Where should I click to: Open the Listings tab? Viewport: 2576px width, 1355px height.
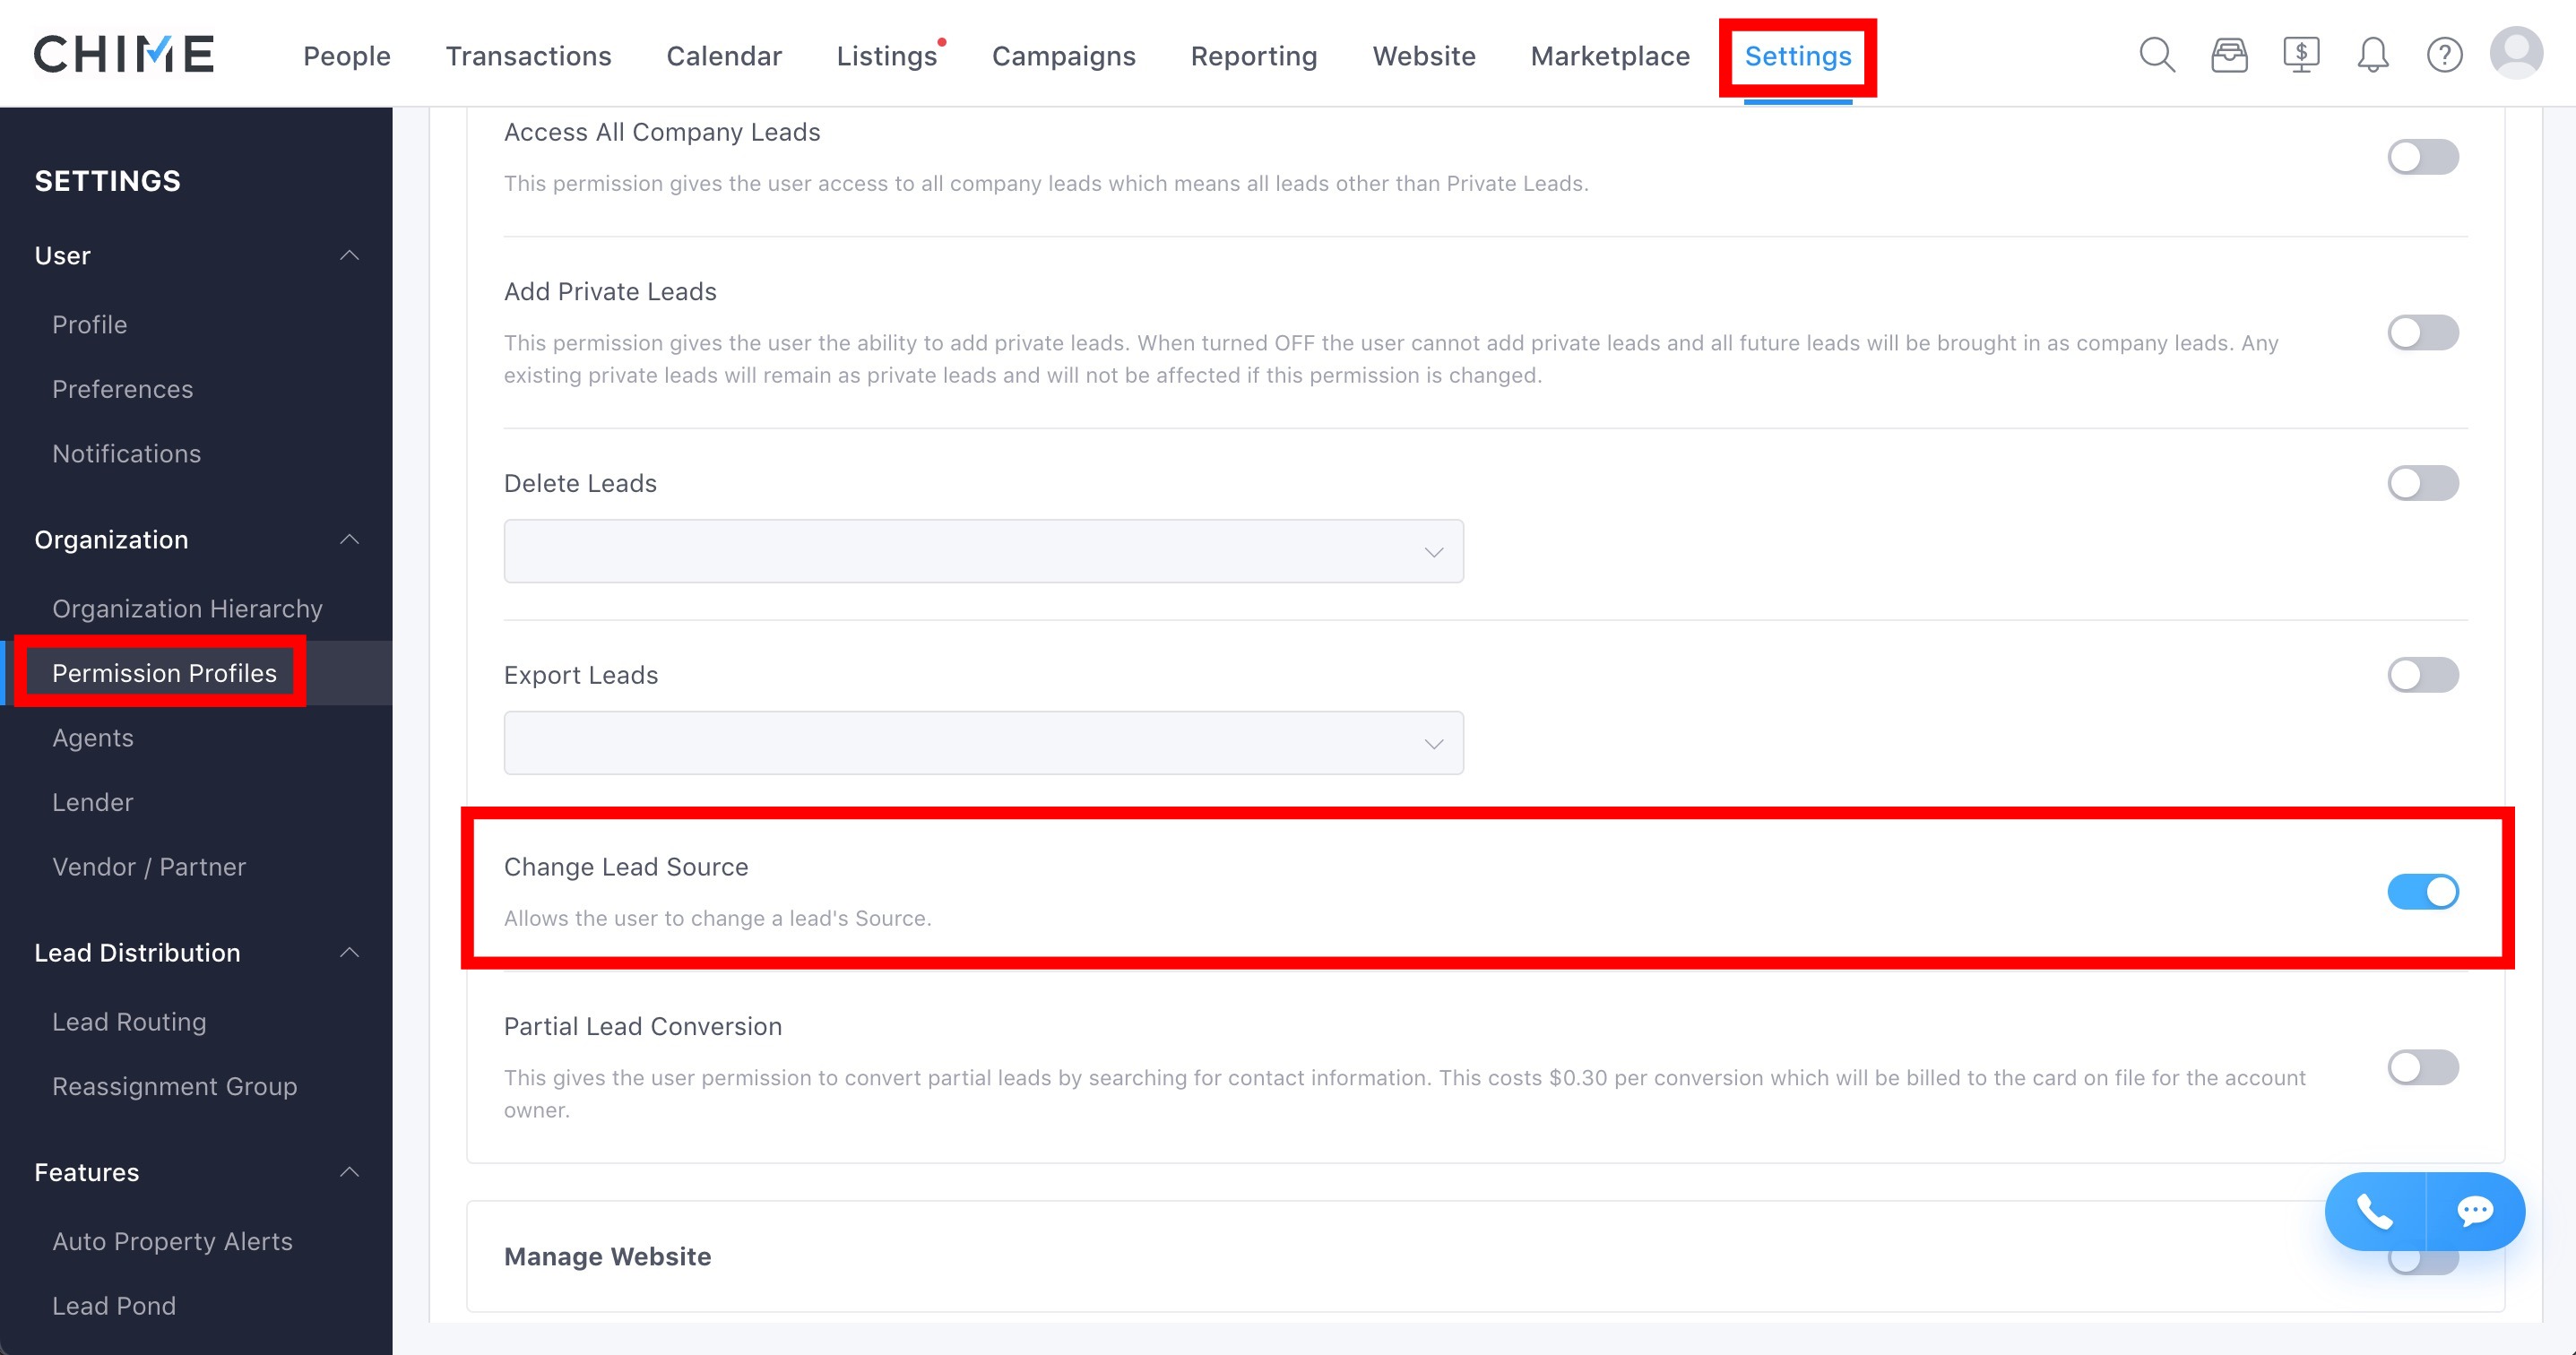click(887, 56)
